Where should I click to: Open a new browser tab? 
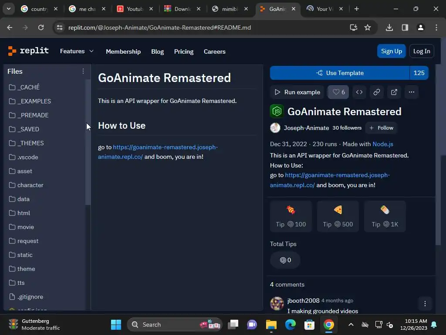[356, 9]
